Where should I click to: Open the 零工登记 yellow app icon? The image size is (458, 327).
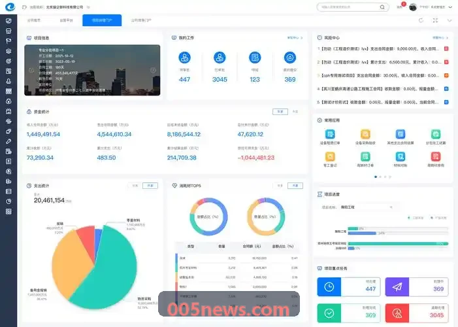330,156
